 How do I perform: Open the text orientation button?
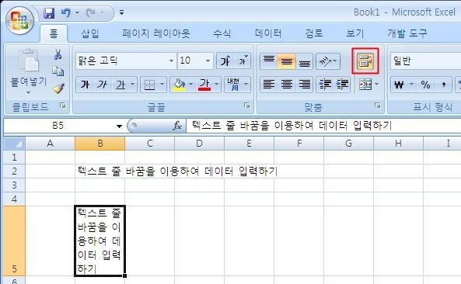[328, 61]
